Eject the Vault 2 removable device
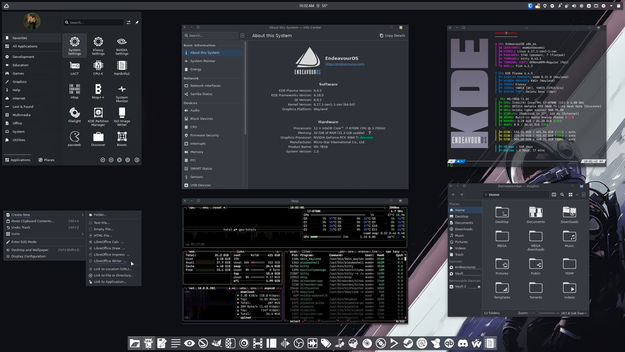The width and height of the screenshot is (625, 352). tap(479, 286)
